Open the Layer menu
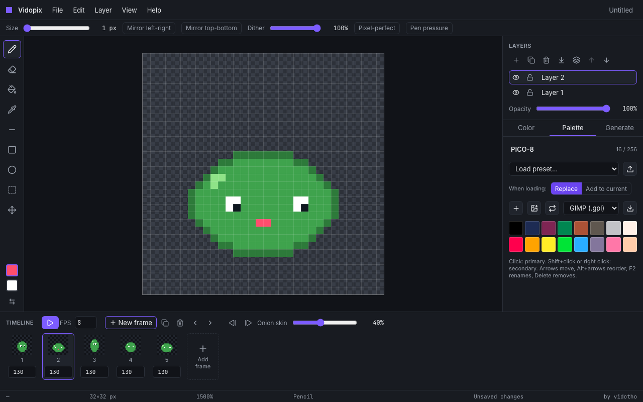The width and height of the screenshot is (643, 402). [x=103, y=10]
